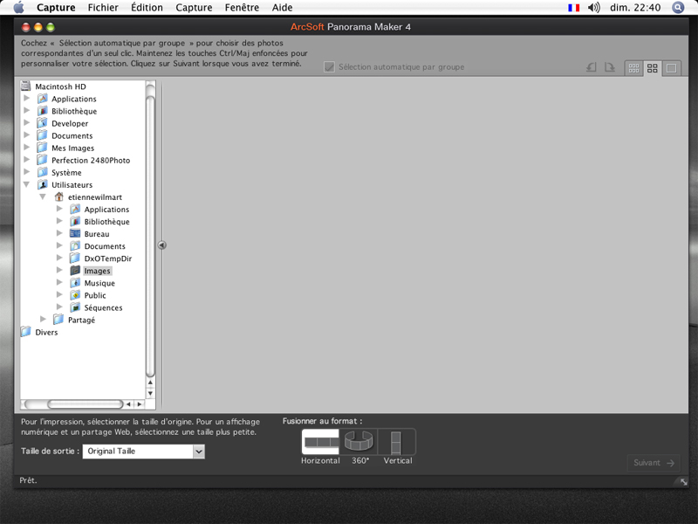Select the Mes Images tree row
The height and width of the screenshot is (524, 698).
click(72, 148)
